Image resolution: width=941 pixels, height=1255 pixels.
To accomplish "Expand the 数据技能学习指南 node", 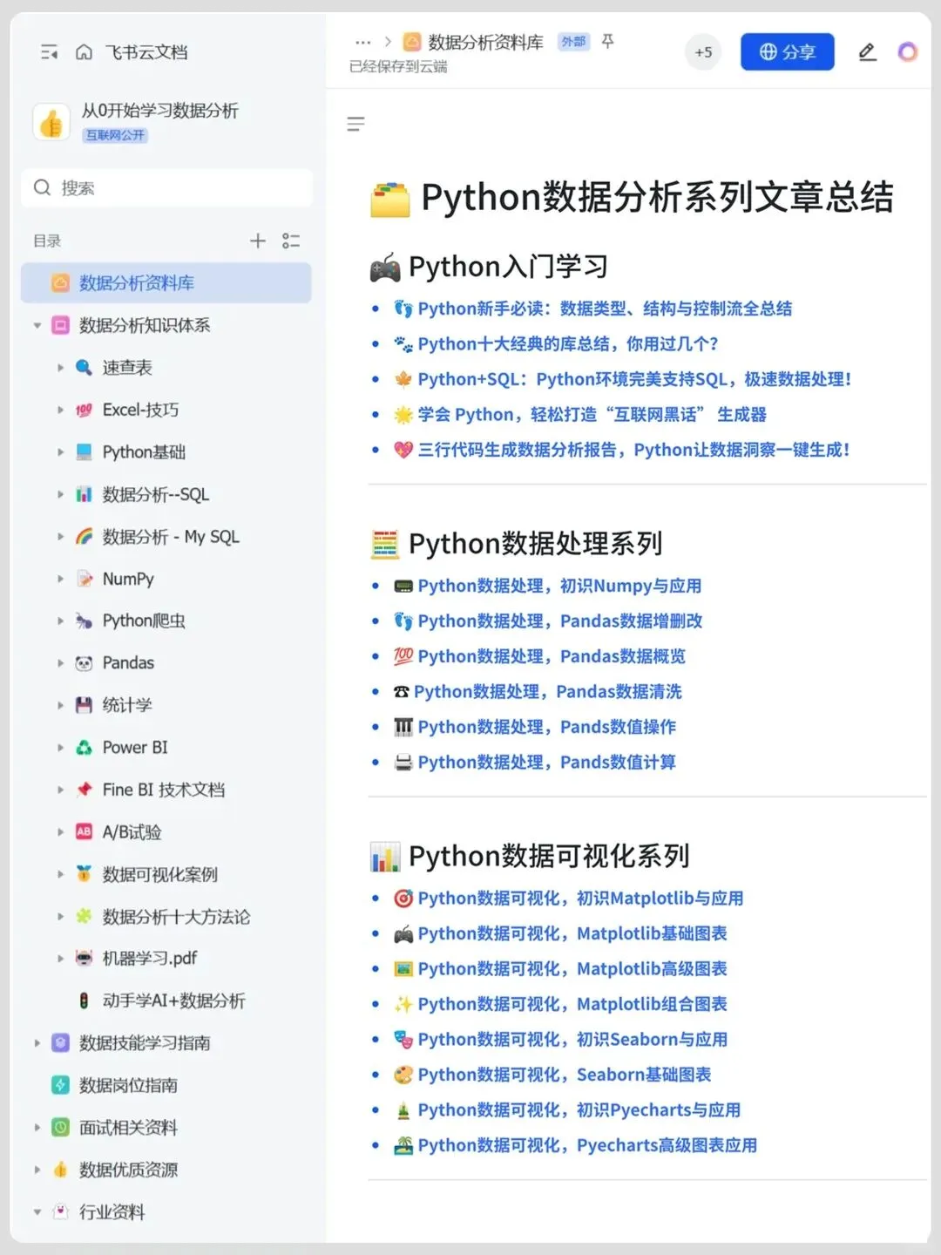I will [37, 1043].
